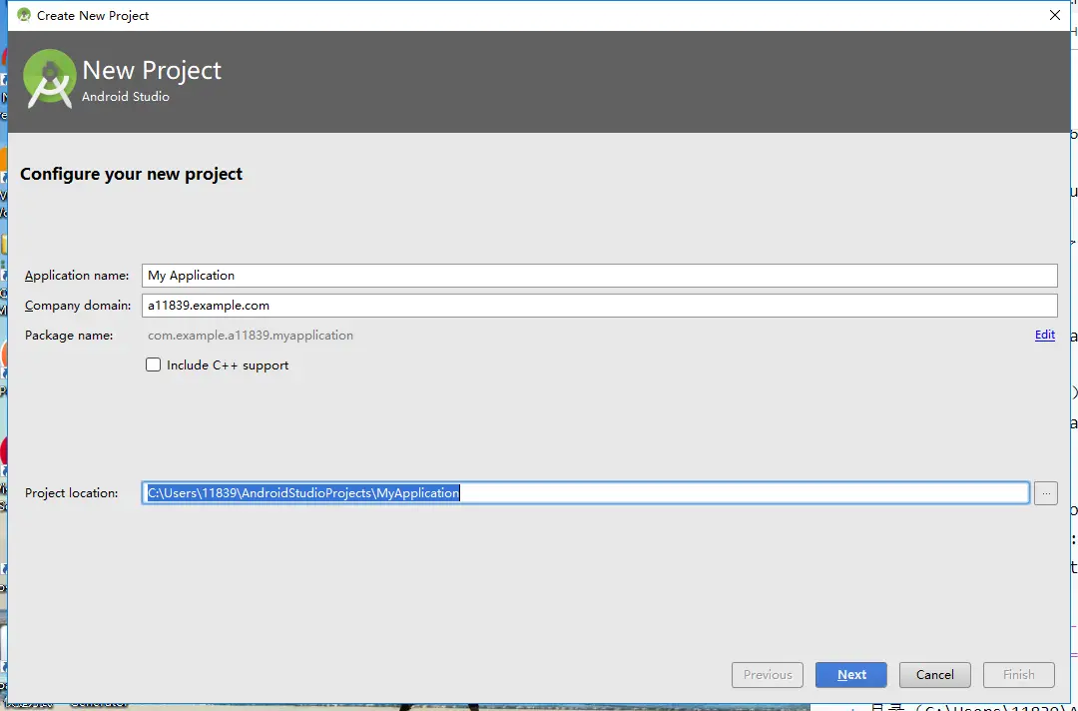The height and width of the screenshot is (711, 1078).
Task: Click the disabled Previous button
Action: point(768,675)
